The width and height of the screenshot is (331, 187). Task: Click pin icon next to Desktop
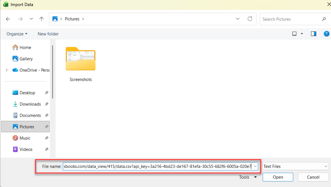coord(47,92)
